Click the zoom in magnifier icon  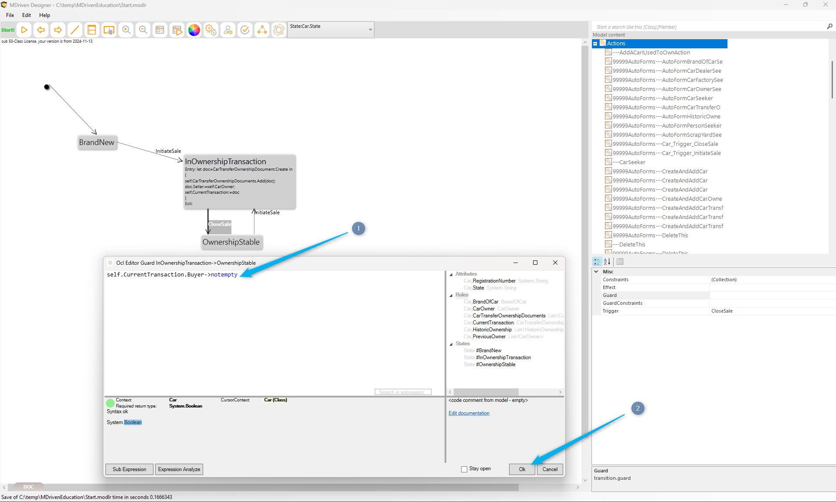coord(126,30)
